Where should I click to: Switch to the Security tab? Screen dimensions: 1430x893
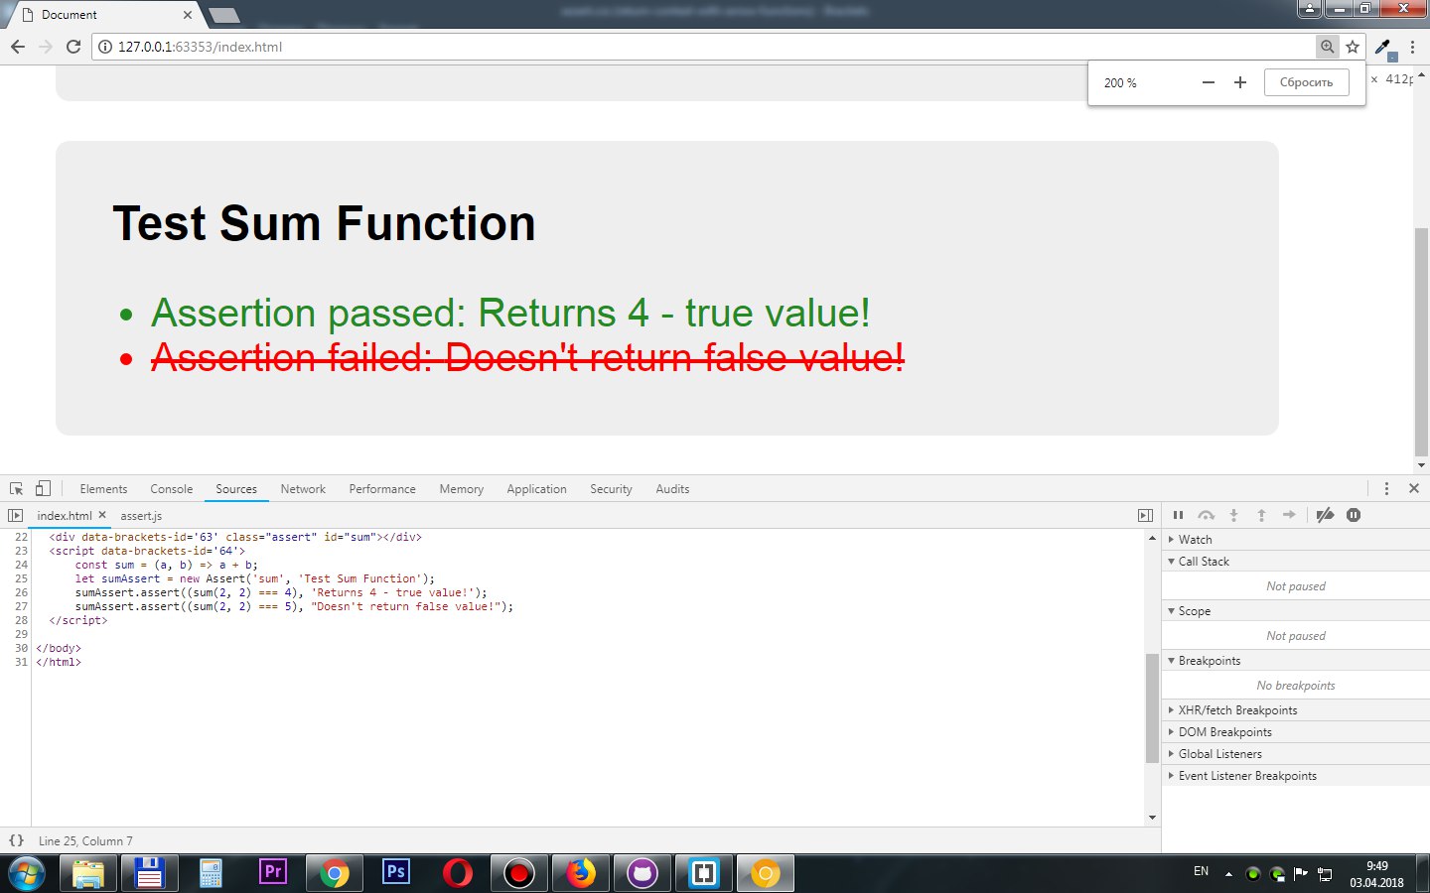coord(611,489)
